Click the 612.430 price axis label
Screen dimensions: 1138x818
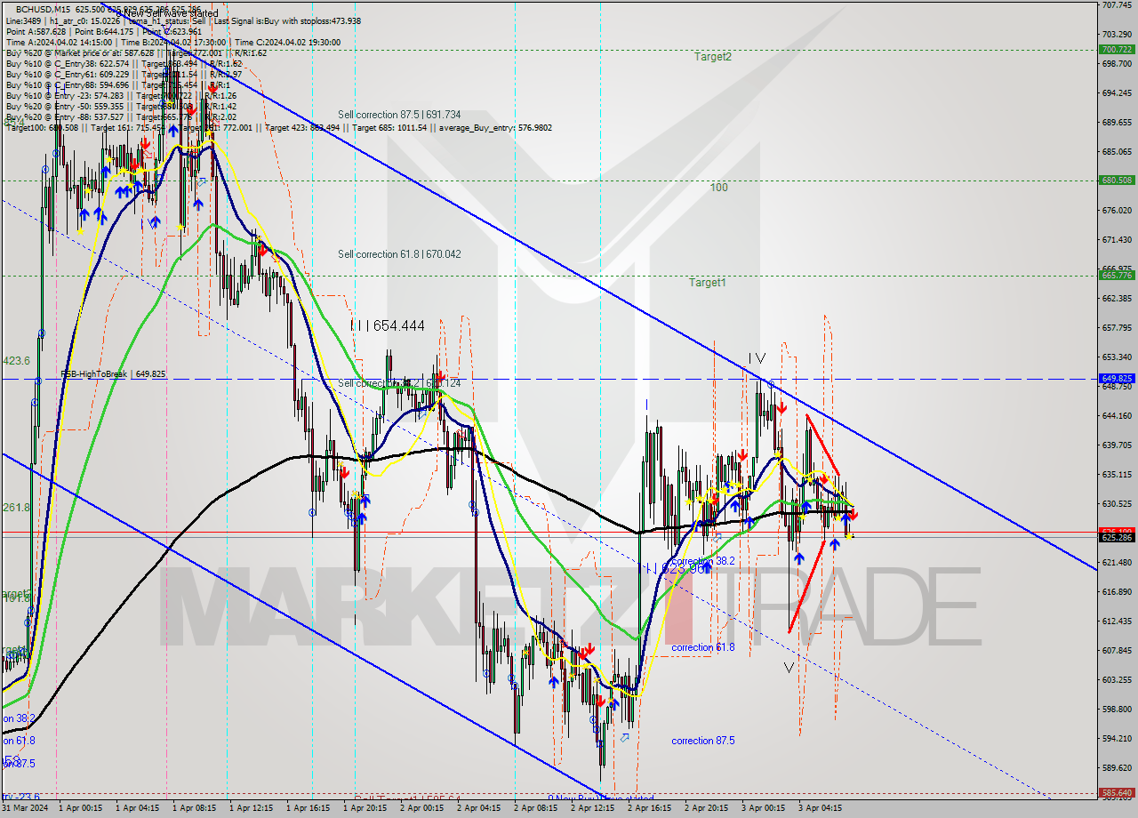pyautogui.click(x=1117, y=621)
